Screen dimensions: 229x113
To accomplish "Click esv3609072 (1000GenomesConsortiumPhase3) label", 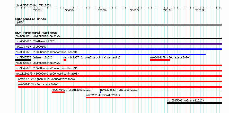I will [46, 68].
